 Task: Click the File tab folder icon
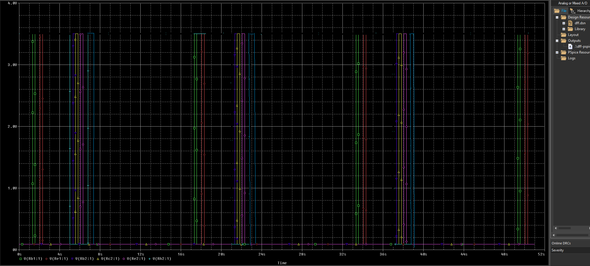(x=557, y=11)
